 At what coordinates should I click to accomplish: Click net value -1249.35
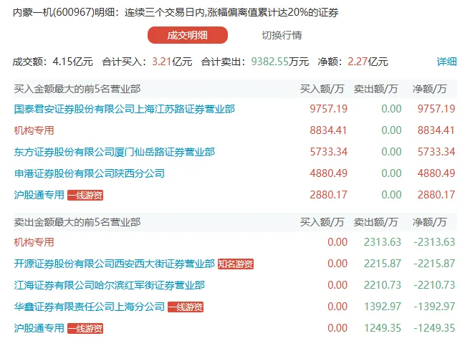click(x=434, y=328)
